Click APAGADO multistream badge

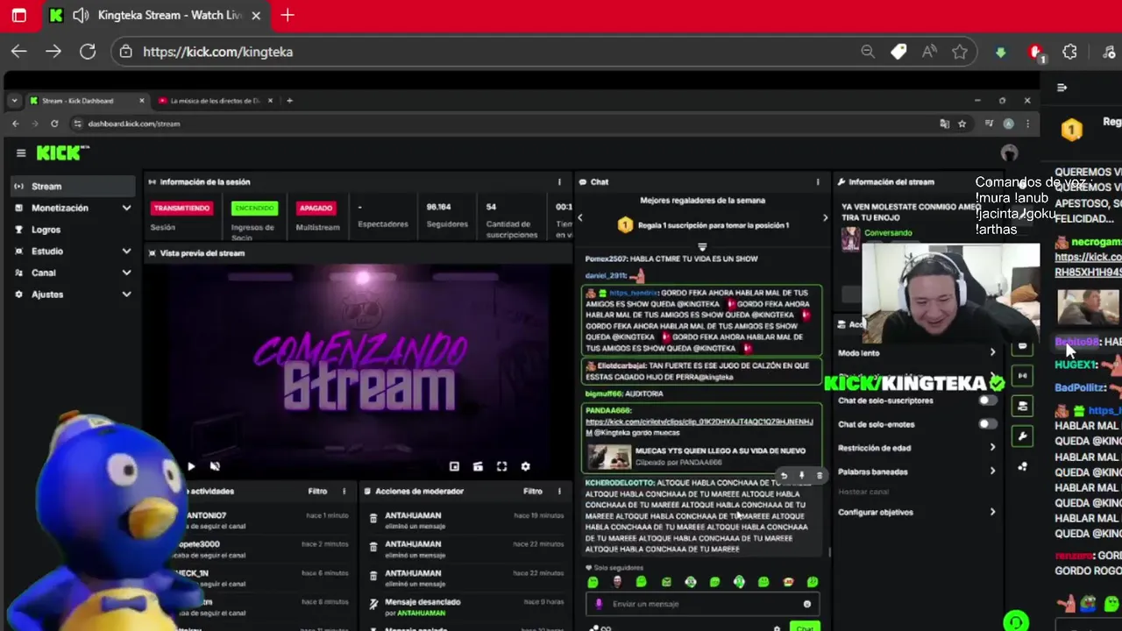[x=316, y=209]
